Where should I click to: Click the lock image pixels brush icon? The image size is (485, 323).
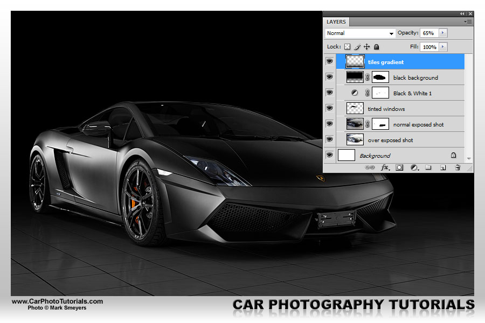coord(357,47)
